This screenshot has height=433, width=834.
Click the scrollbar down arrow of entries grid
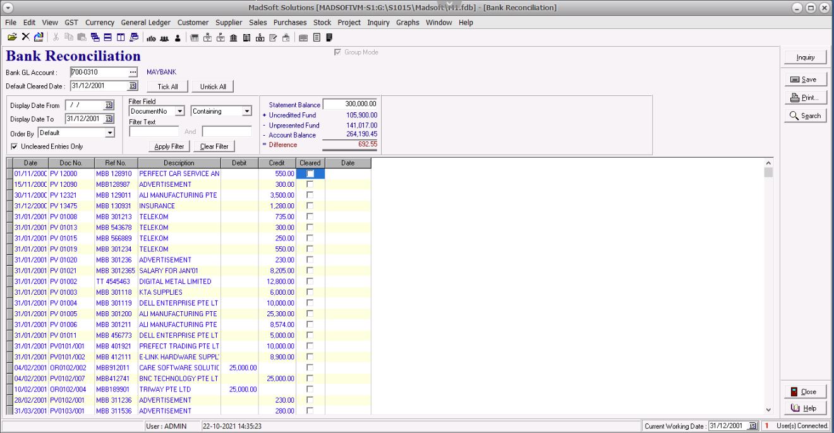(768, 410)
